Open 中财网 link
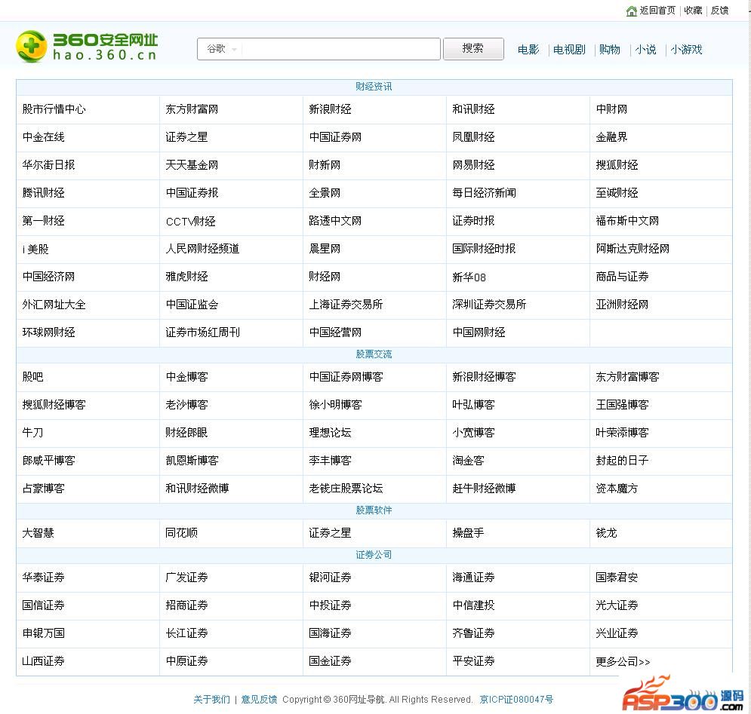The image size is (751, 714). click(611, 109)
